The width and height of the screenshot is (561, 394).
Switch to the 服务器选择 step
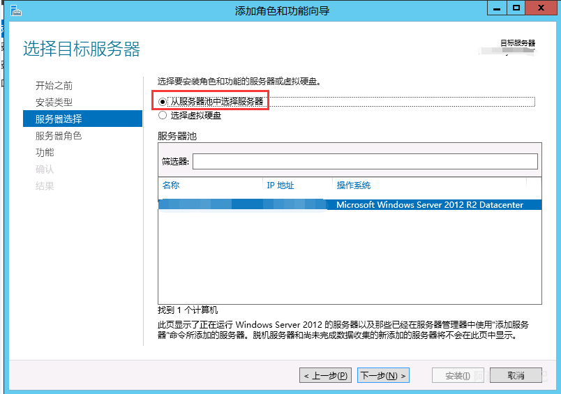click(59, 119)
